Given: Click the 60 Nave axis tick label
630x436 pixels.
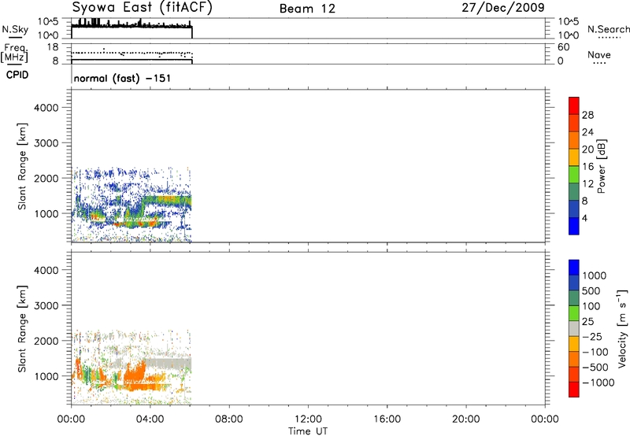Looking at the screenshot, I should coord(563,47).
